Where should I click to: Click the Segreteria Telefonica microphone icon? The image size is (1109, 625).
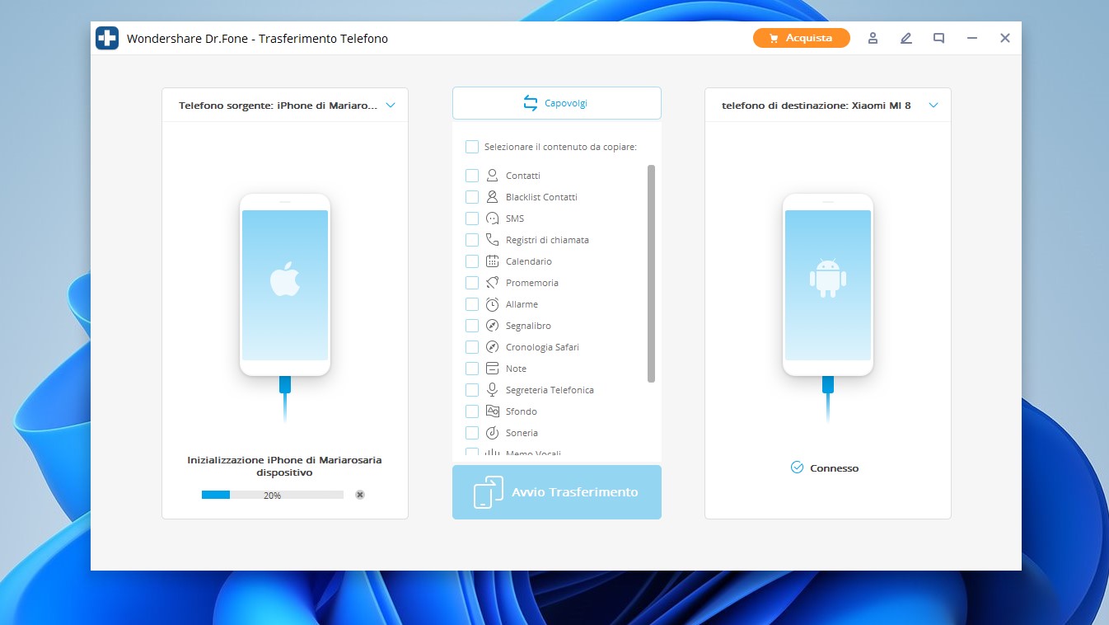(x=492, y=390)
